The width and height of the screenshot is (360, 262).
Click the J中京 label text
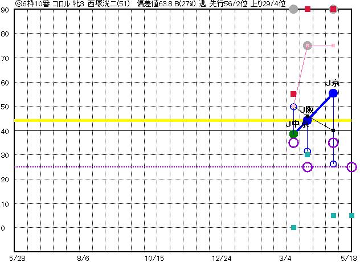pyautogui.click(x=294, y=124)
